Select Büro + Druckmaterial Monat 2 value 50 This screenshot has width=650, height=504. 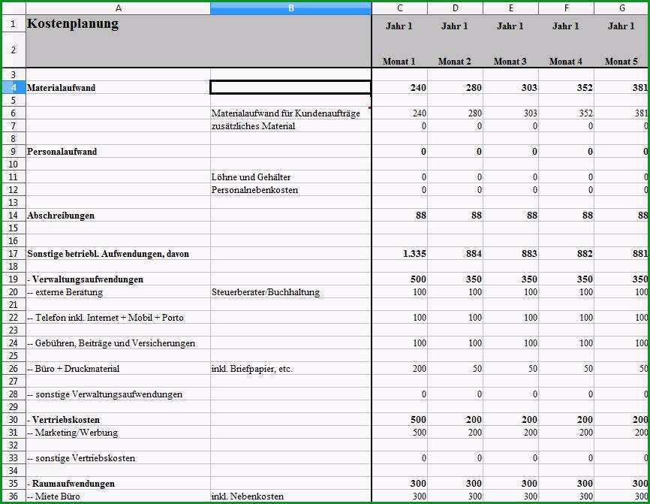pos(455,368)
